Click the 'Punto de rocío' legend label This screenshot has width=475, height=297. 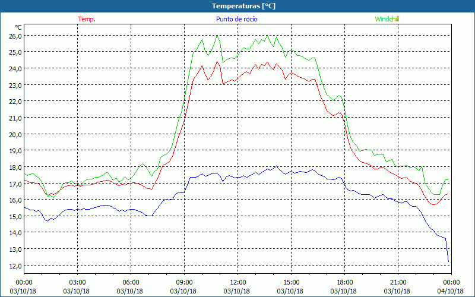pyautogui.click(x=236, y=19)
